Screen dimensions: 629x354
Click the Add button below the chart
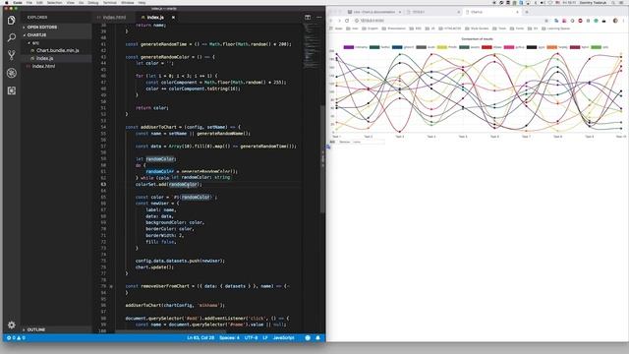pyautogui.click(x=332, y=142)
